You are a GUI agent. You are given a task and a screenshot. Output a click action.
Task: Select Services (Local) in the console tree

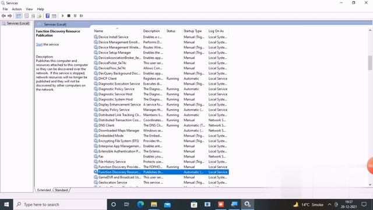(x=18, y=23)
